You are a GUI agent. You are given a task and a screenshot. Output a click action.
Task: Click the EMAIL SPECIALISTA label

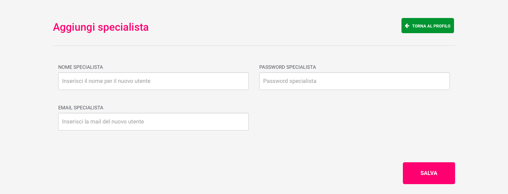[x=81, y=108]
